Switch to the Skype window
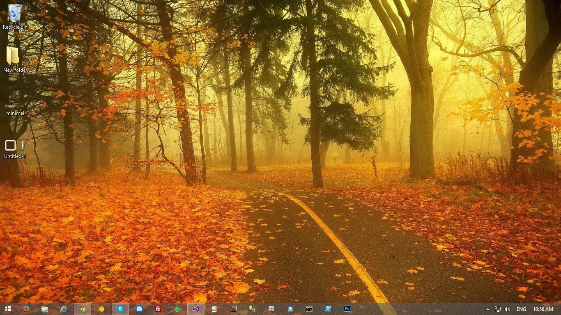Viewport: 561px width, 315px height. click(x=120, y=309)
